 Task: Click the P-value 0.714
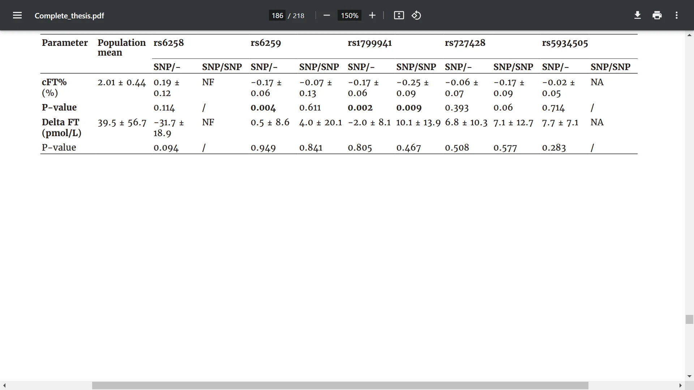tap(553, 108)
